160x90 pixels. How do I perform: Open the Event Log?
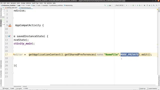(x=142, y=88)
